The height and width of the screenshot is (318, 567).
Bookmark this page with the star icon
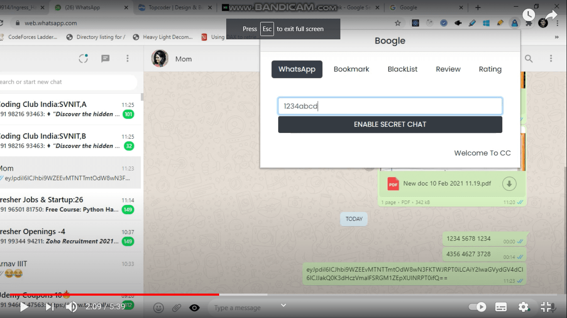(398, 23)
